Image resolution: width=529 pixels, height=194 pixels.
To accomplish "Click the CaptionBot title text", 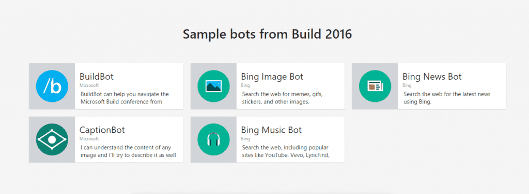I will pos(102,130).
